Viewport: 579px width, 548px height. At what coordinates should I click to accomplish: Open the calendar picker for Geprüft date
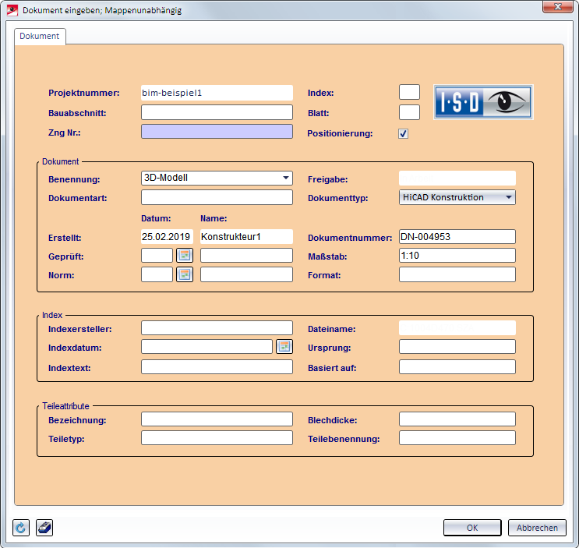pos(184,255)
